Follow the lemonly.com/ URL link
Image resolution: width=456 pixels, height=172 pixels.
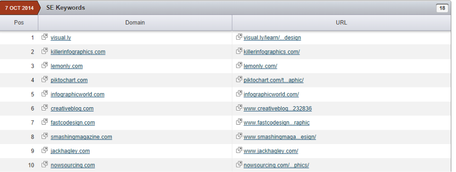coord(261,66)
